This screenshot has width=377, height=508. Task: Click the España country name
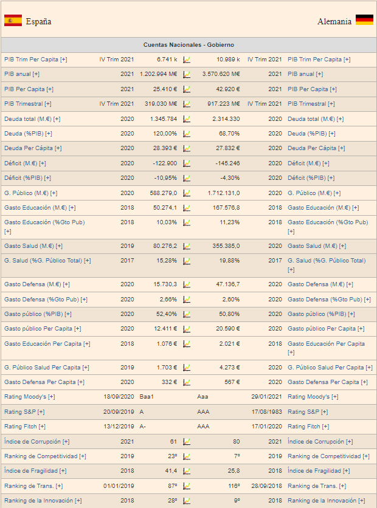pyautogui.click(x=38, y=21)
